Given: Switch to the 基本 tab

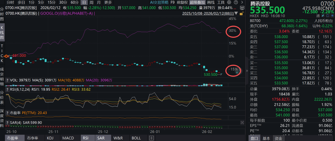Looking at the screenshot, I should click(x=266, y=138).
